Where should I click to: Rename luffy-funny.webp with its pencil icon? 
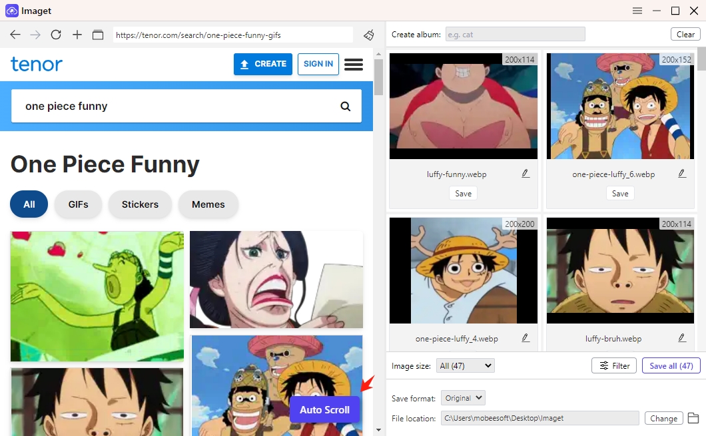coord(526,174)
